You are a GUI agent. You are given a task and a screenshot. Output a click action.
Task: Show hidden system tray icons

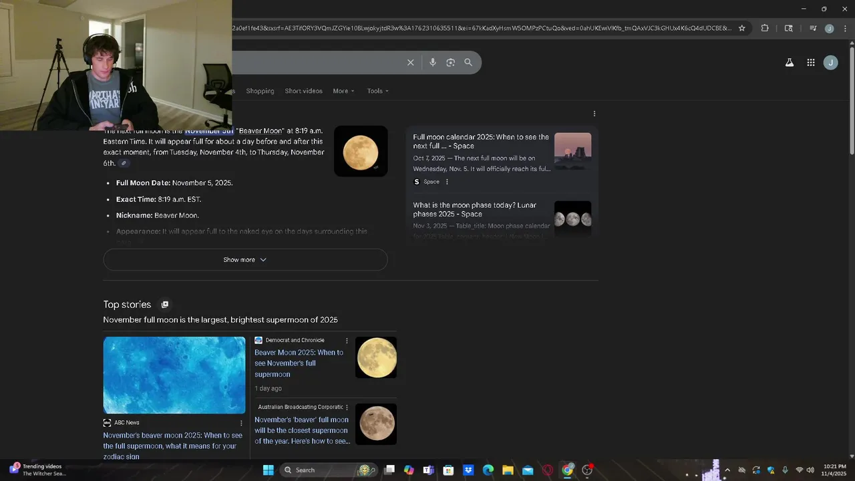pos(727,470)
